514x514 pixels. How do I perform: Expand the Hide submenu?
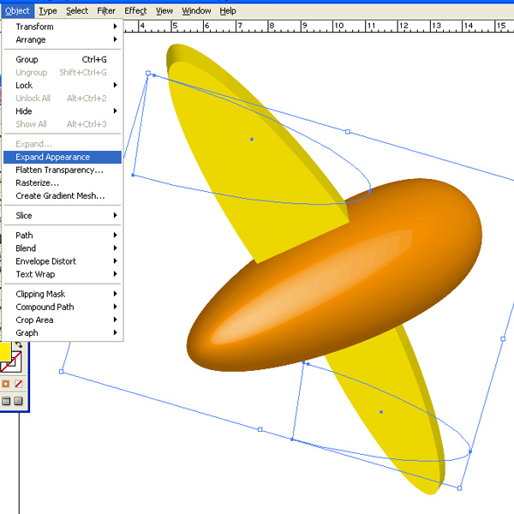(x=63, y=111)
